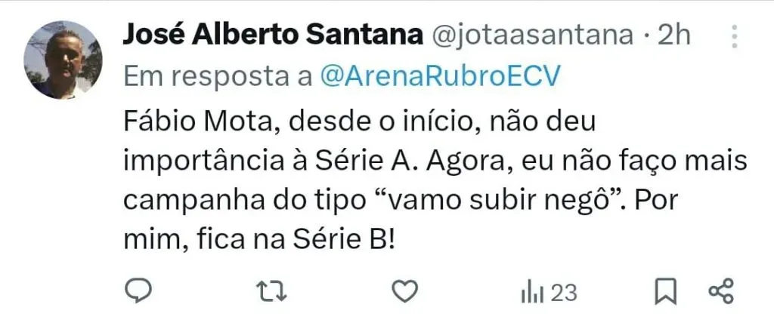The width and height of the screenshot is (774, 326).
Task: Open José Alberto Santana's profile picture
Action: (x=63, y=60)
